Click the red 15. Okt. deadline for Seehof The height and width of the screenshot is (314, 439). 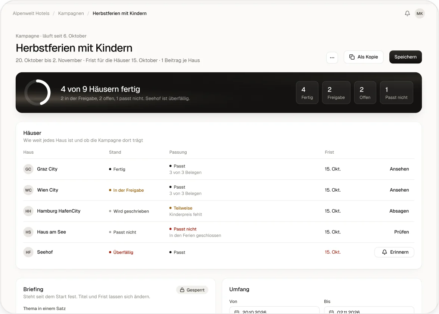(x=333, y=252)
